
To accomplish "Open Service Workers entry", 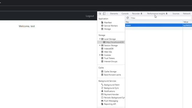I will tap(111, 26).
